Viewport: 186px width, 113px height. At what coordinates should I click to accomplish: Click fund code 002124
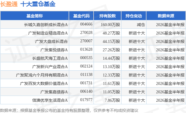[x=86, y=66]
